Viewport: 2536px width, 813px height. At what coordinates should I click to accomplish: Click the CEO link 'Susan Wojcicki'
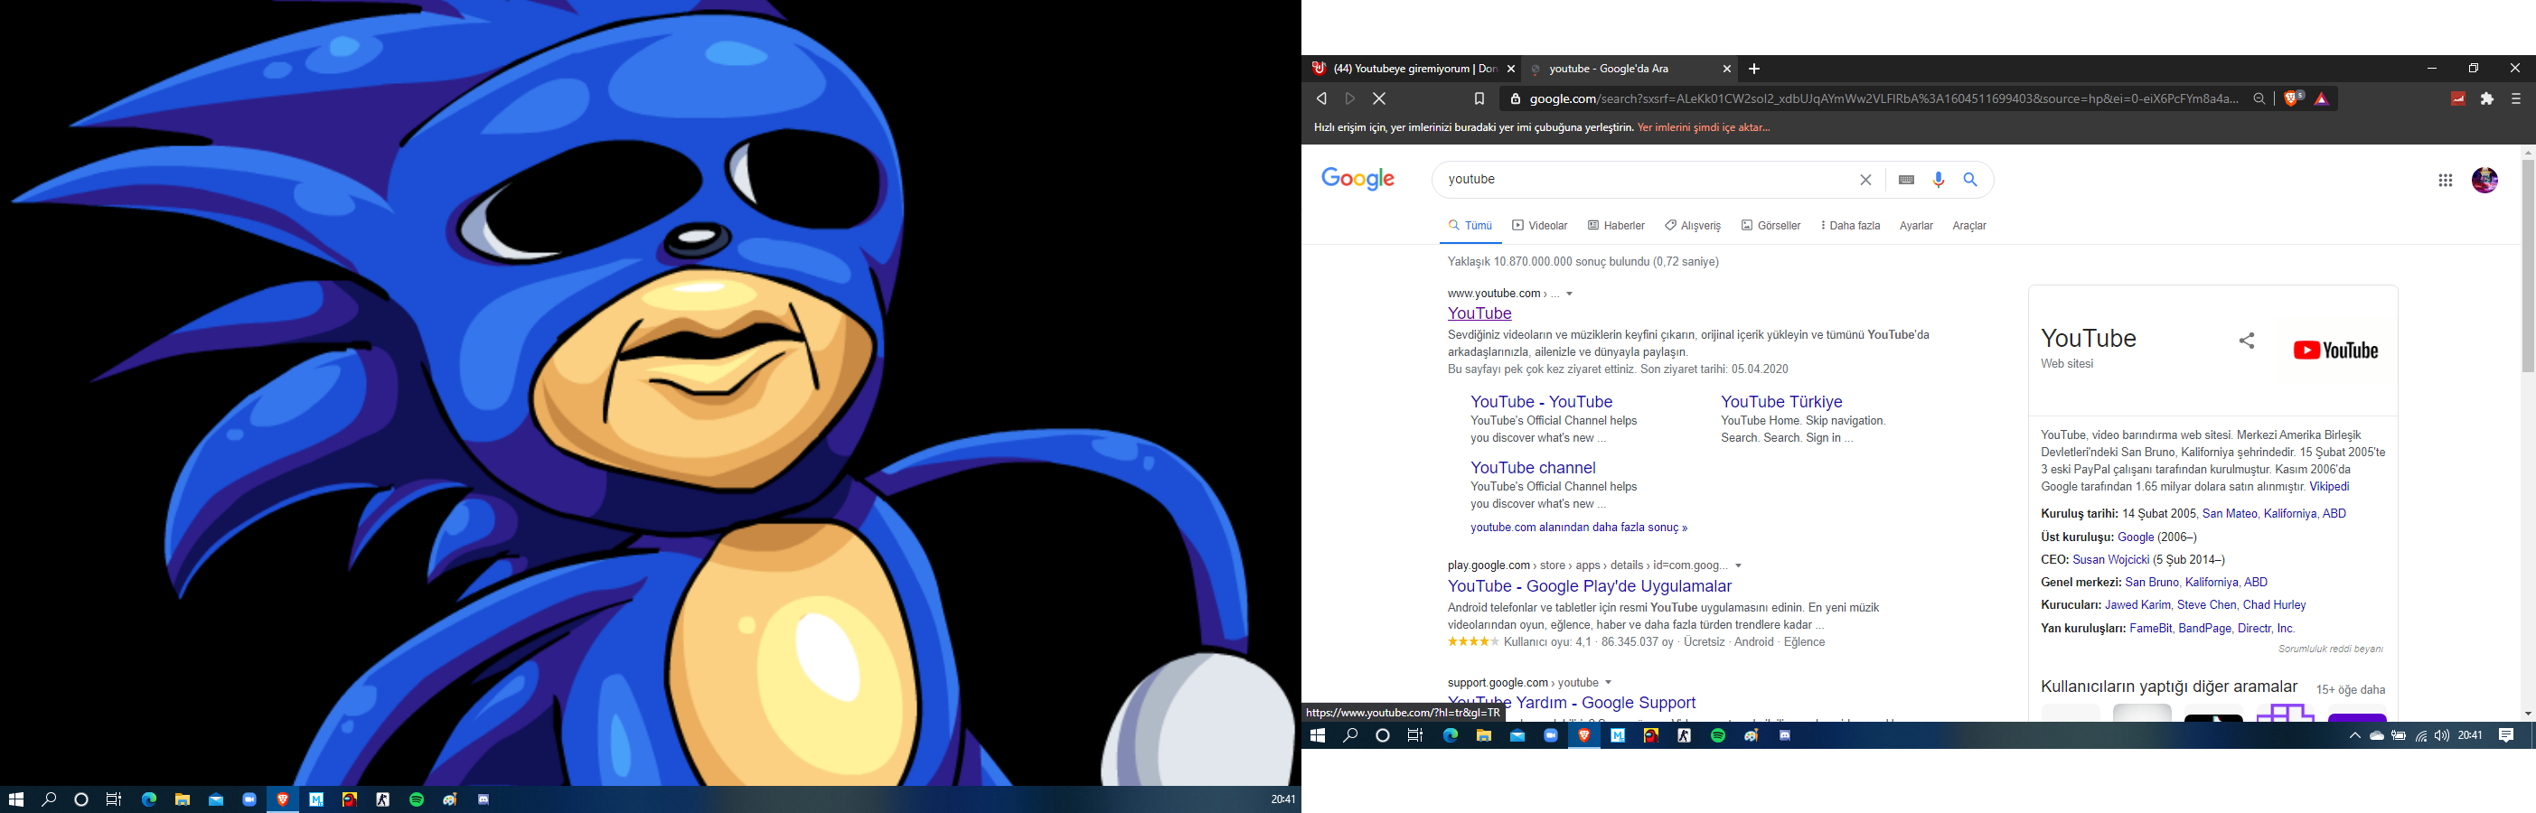[2110, 559]
